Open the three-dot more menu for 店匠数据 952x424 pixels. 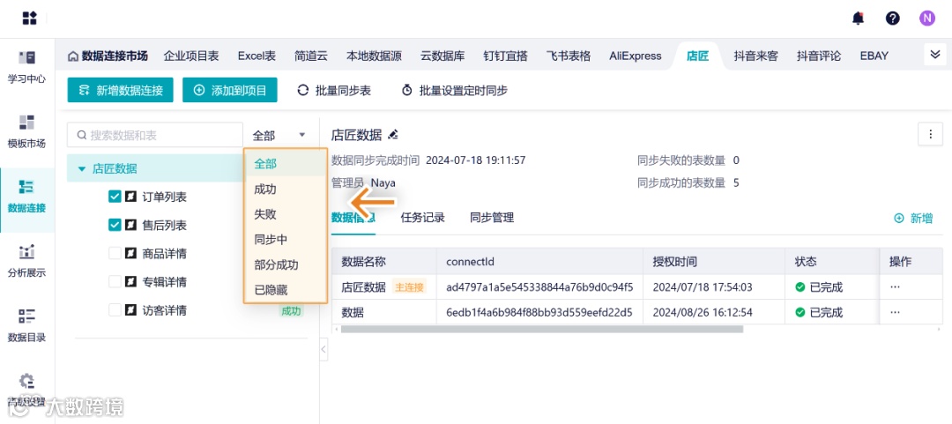pyautogui.click(x=930, y=134)
